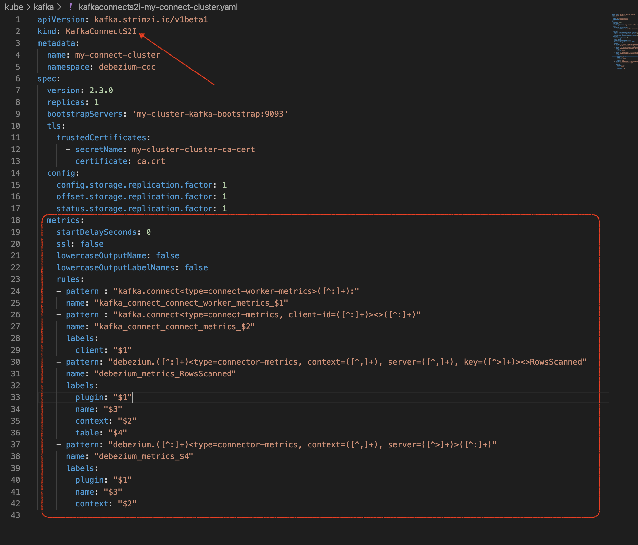This screenshot has height=545, width=638.
Task: Click the minimap code overview
Action: [623, 41]
